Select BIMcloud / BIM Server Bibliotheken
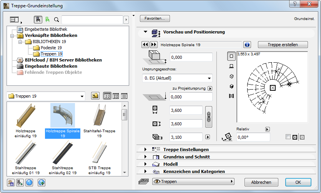321x193 pixels. [x=63, y=60]
